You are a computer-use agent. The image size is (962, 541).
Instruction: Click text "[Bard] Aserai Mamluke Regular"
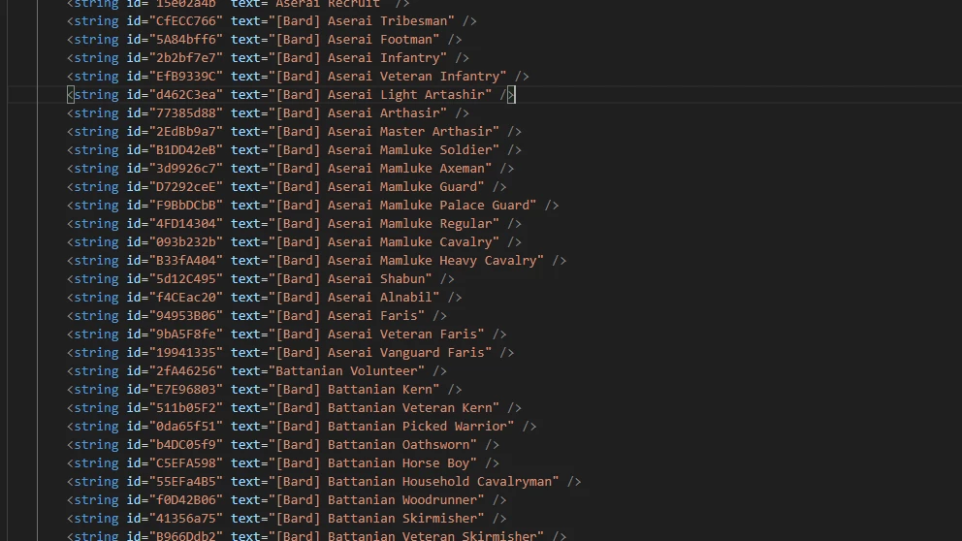[384, 223]
